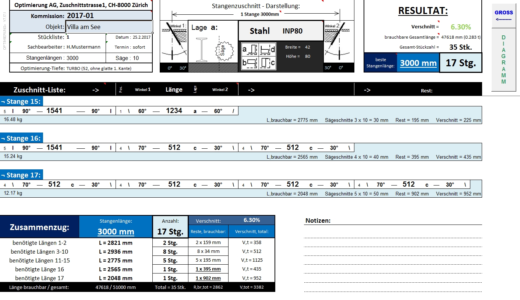Image resolution: width=520 pixels, height=300 pixels.
Task: Select L = 2775 mm in Zusammenzug
Action: pyautogui.click(x=116, y=261)
